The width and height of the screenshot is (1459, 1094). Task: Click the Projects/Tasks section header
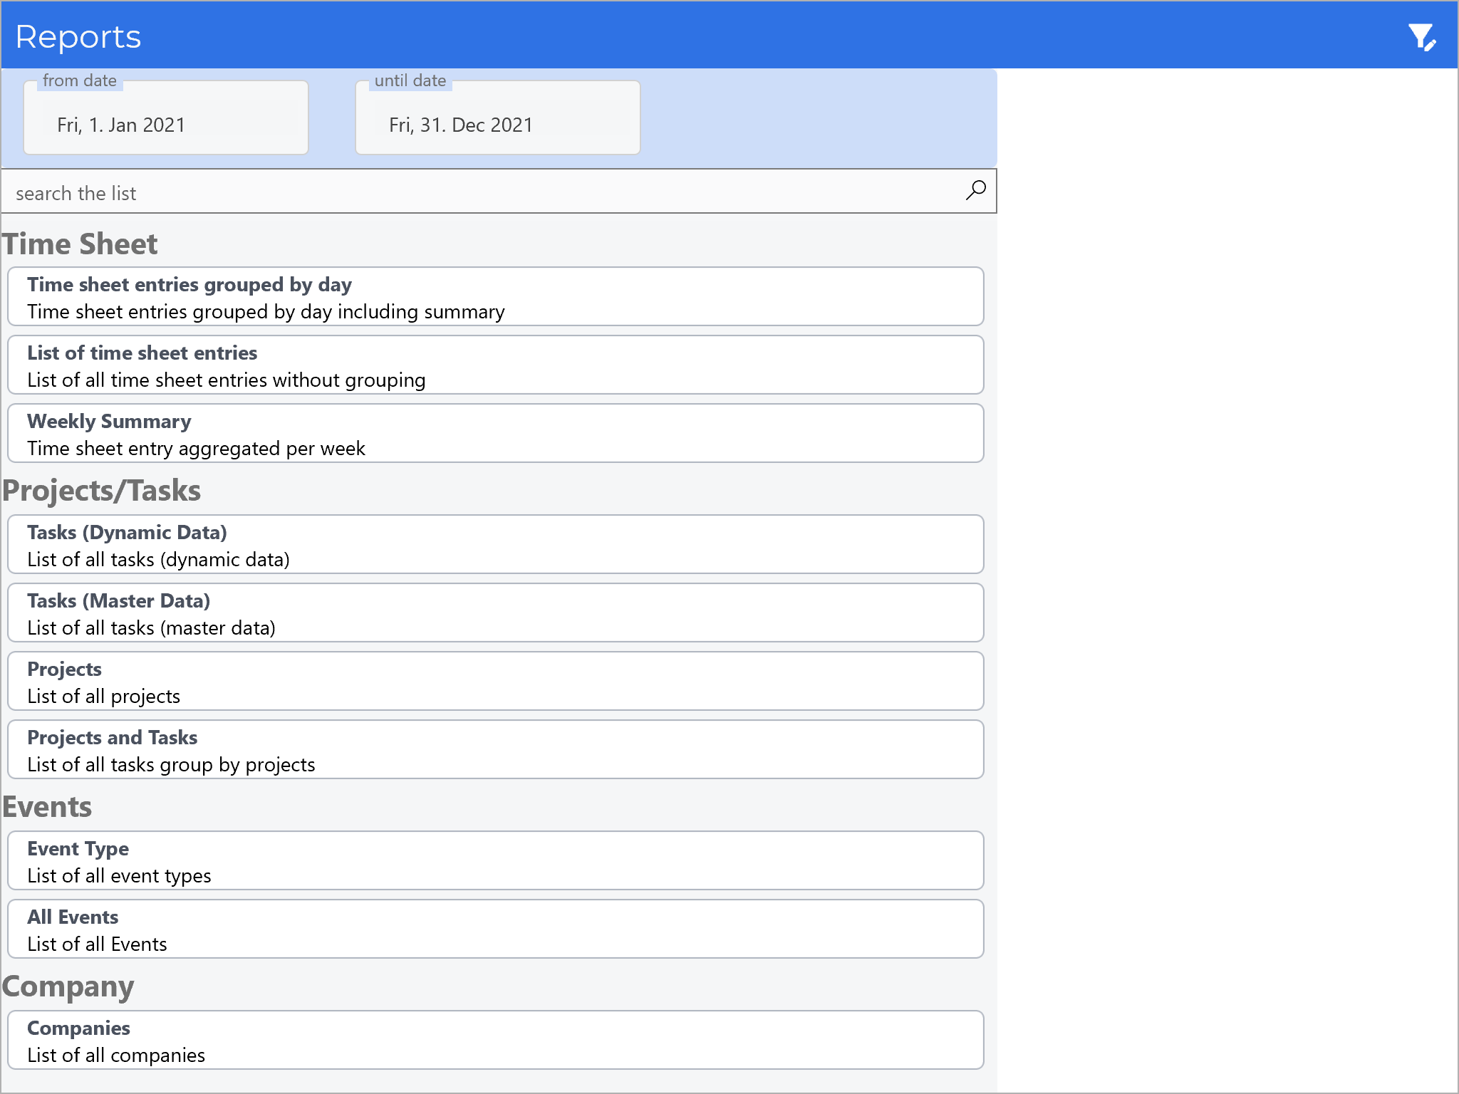click(101, 491)
